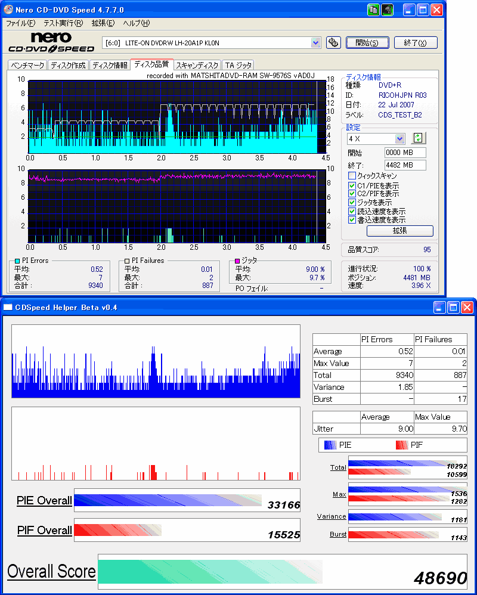The width and height of the screenshot is (477, 595).
Task: Click the green refresh speed icon
Action: tap(418, 138)
